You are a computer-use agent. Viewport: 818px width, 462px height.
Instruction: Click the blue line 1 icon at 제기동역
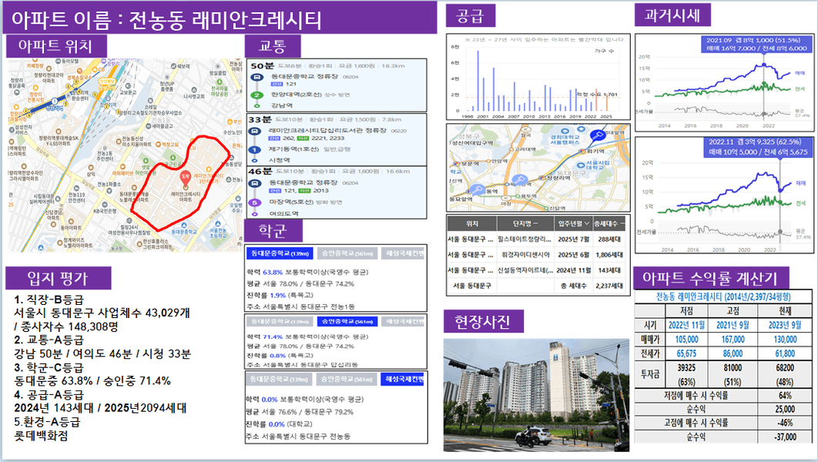point(254,149)
